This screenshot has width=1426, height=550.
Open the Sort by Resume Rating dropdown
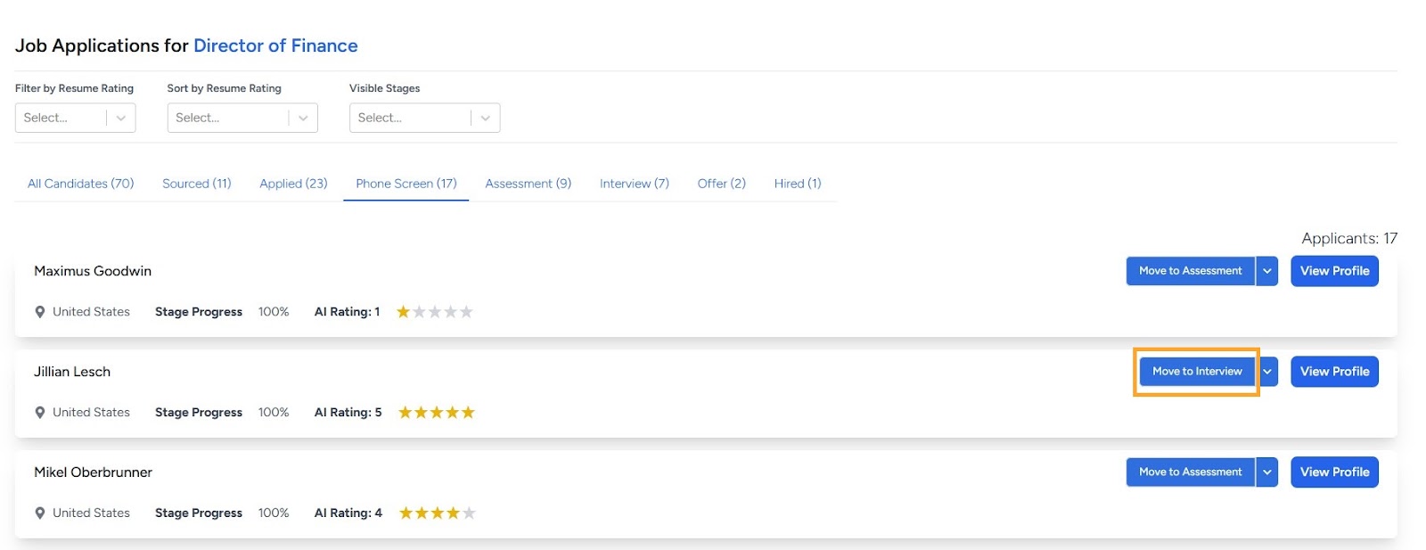[242, 118]
